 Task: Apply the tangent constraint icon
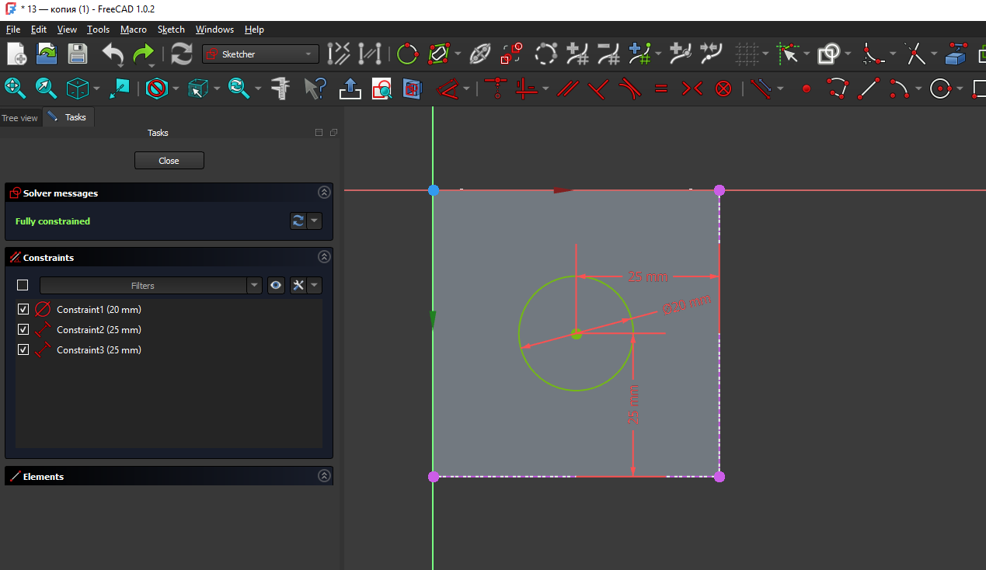pos(629,89)
